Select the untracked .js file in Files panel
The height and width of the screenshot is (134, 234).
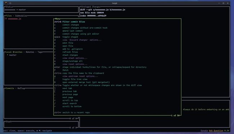pyautogui.click(x=14, y=19)
